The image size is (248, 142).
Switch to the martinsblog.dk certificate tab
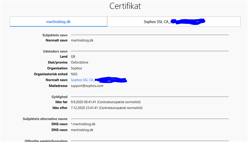coord(59,22)
